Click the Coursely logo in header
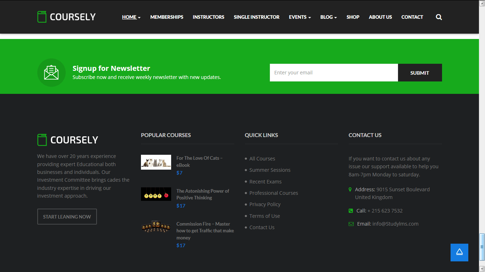The height and width of the screenshot is (272, 485). pyautogui.click(x=66, y=17)
